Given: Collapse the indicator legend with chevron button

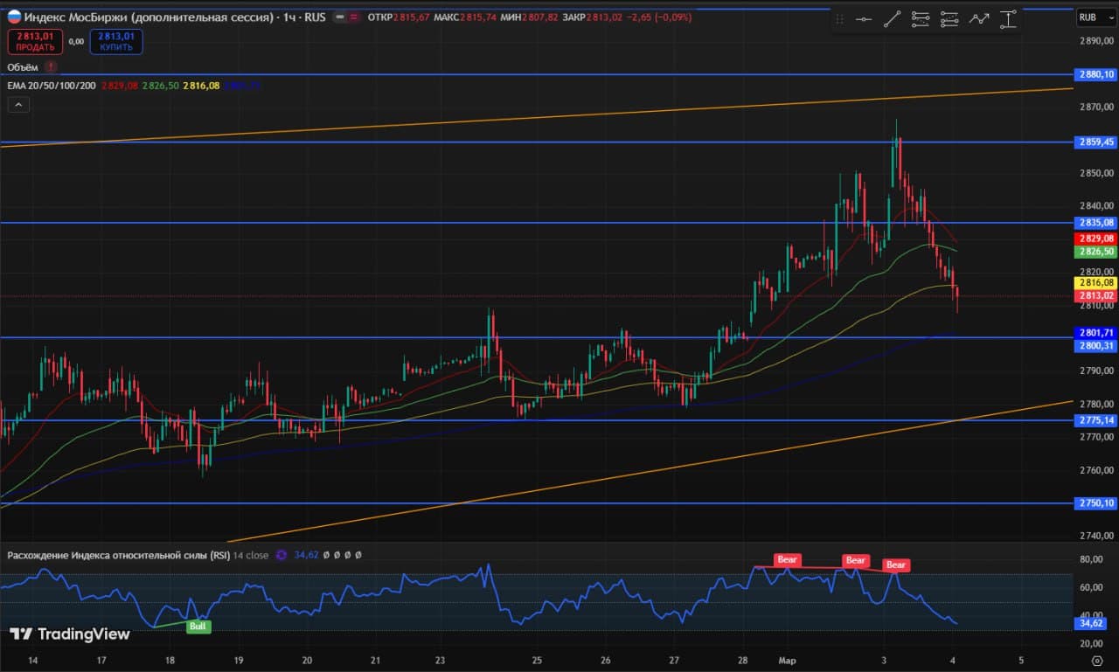Looking at the screenshot, I should [x=18, y=105].
